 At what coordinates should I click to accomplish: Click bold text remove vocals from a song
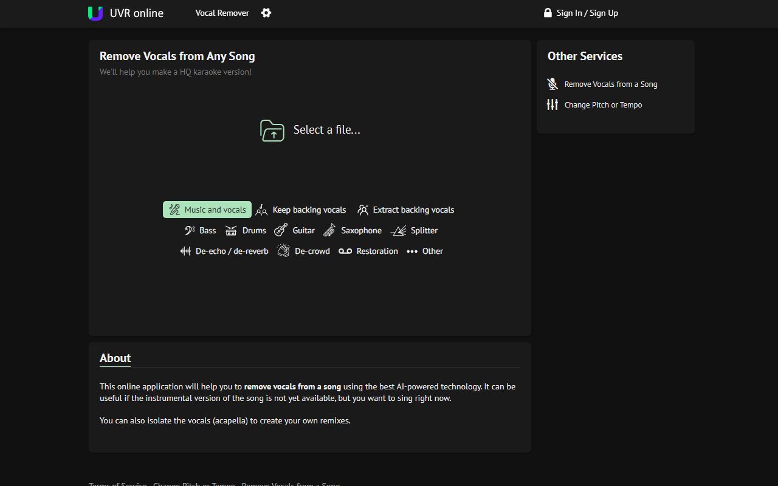[x=292, y=386]
